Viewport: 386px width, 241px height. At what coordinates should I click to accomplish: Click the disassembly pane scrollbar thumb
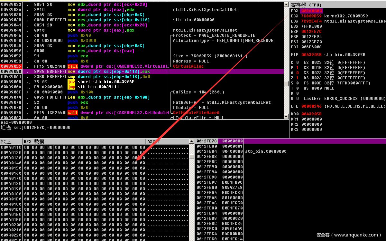pyautogui.click(x=286, y=83)
